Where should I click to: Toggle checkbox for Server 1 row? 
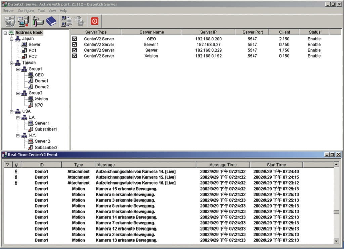coord(75,45)
